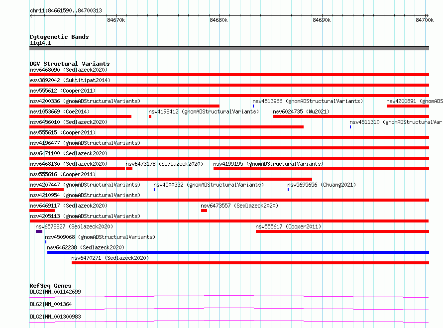This screenshot has height=328, width=443.
Task: Click nsv555616 (Cooper2011) label
Action: 63,174
